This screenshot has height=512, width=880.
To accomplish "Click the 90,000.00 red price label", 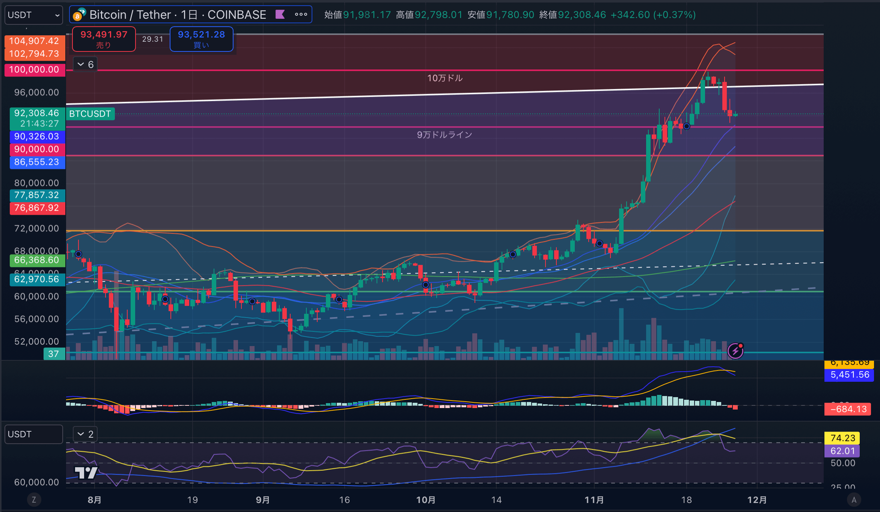I will click(37, 149).
